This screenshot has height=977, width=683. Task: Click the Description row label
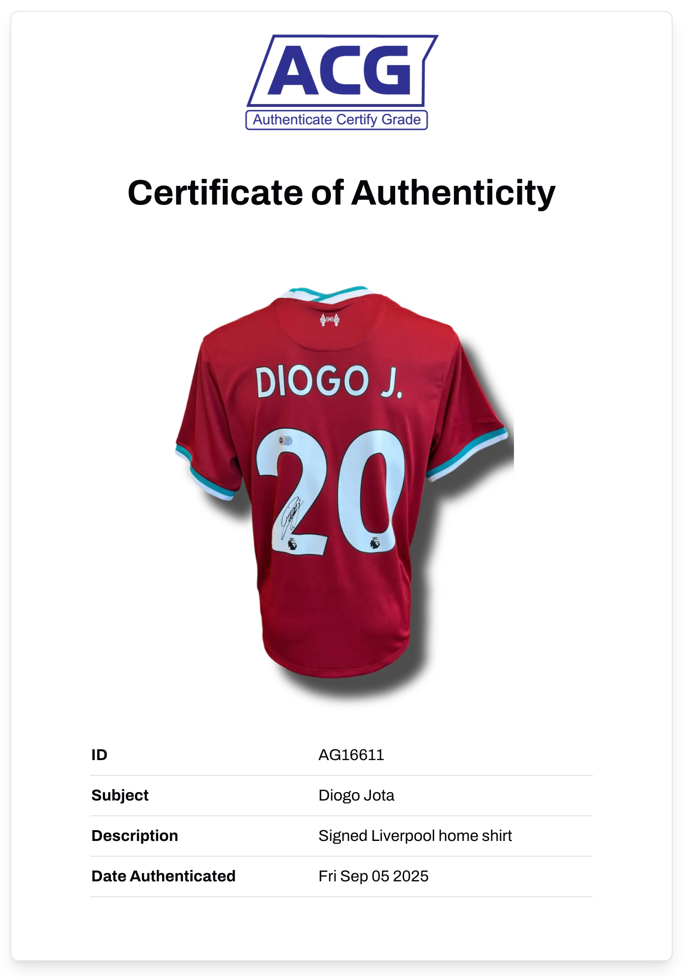click(135, 836)
